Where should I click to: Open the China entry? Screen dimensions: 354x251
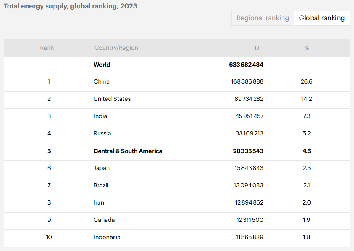tap(102, 81)
